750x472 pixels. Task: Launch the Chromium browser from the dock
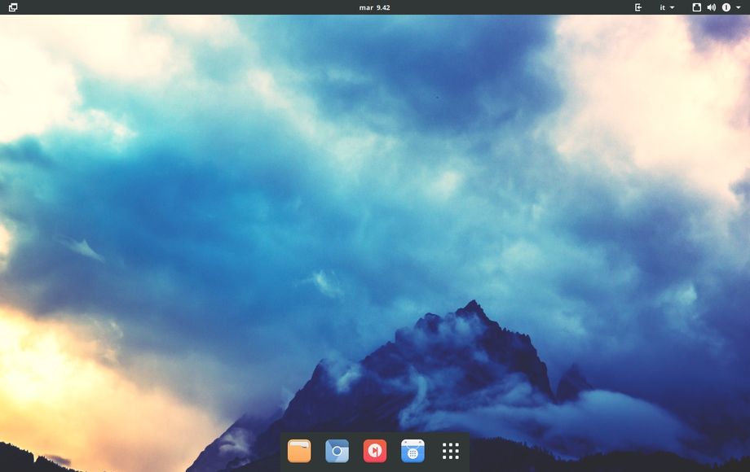click(337, 451)
